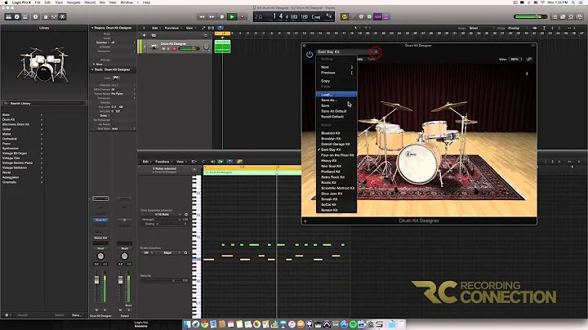Select Portland Kit from the preset list
The width and height of the screenshot is (588, 330).
point(336,172)
